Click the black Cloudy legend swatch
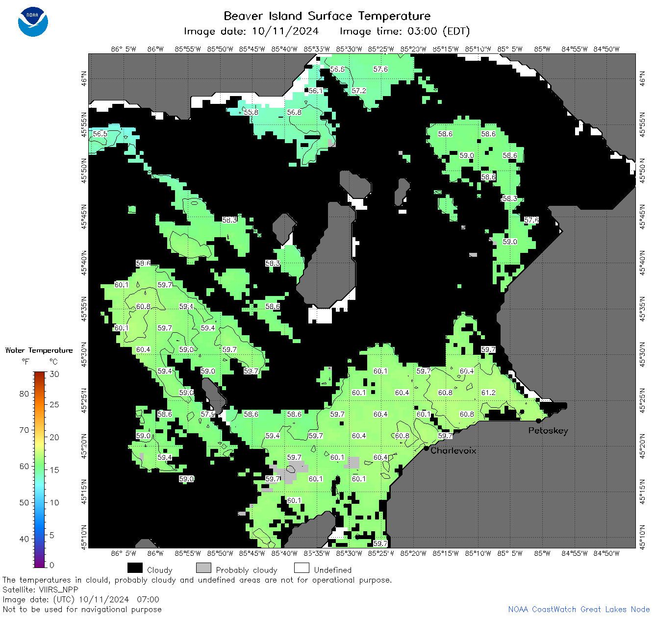 (135, 568)
